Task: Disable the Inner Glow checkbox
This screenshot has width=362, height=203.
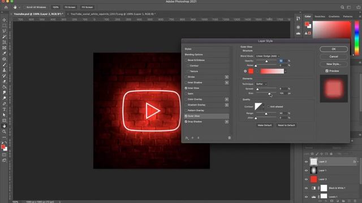Action: pos(186,88)
